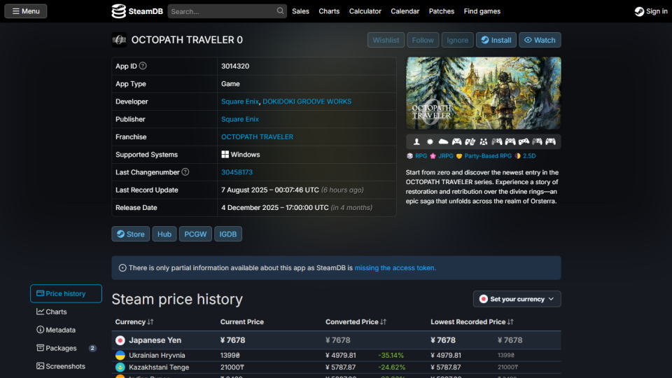Click the Steam Achievements category icon
The width and height of the screenshot is (672, 378).
click(430, 141)
